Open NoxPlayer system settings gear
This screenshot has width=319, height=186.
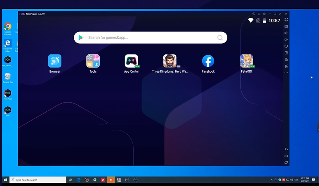coord(264,14)
